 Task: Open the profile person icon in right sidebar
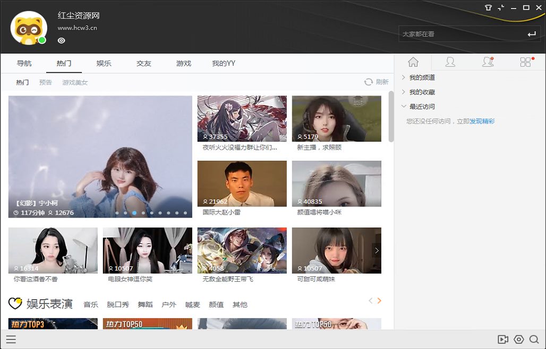[450, 62]
